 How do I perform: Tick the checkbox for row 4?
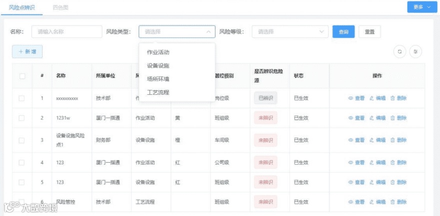[x=21, y=163]
